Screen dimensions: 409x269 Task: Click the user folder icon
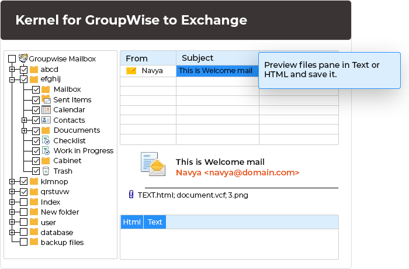click(34, 222)
